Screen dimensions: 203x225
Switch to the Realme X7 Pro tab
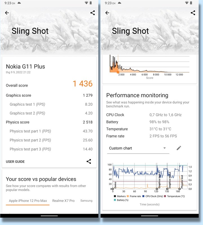pyautogui.click(x=63, y=201)
